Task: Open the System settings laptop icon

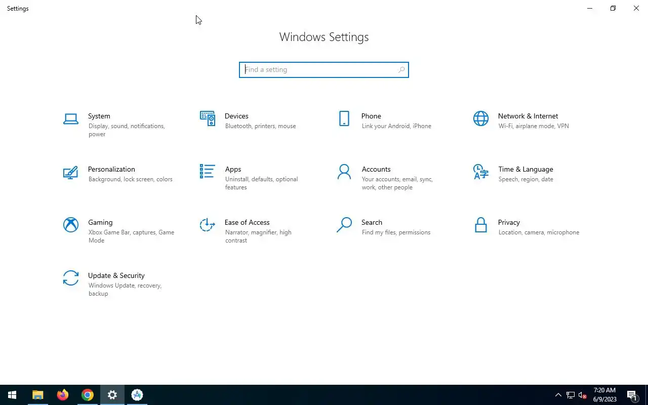Action: pyautogui.click(x=71, y=119)
